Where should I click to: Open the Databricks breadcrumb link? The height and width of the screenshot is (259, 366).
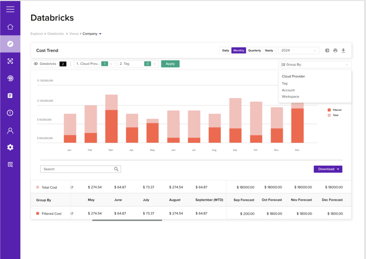55,34
